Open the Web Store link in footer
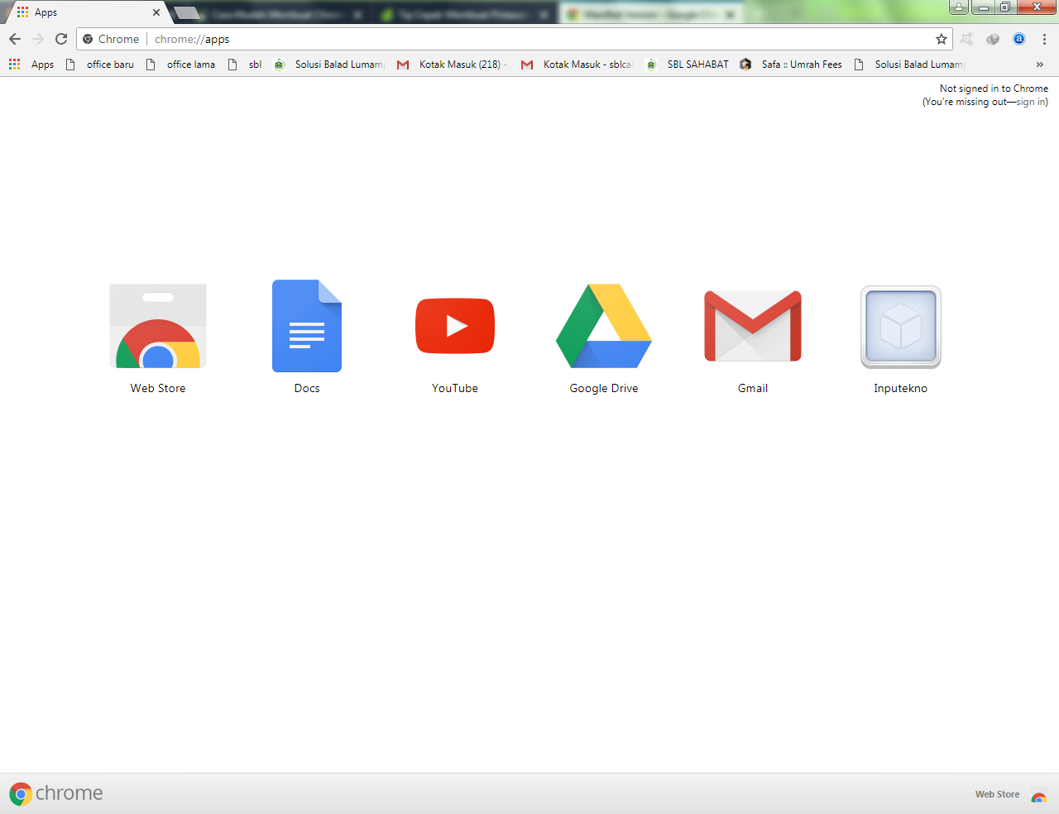The height and width of the screenshot is (814, 1059). click(x=1011, y=794)
